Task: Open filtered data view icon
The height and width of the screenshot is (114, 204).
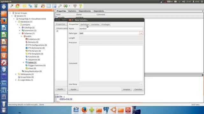Action: coord(54,6)
